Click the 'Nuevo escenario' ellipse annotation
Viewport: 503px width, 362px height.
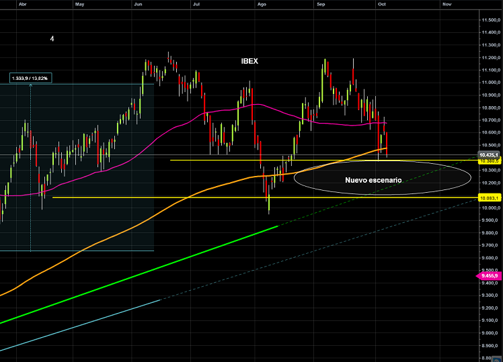click(x=382, y=179)
